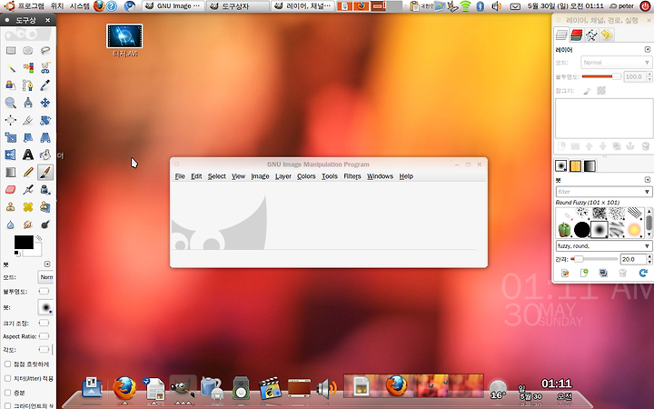This screenshot has width=654, height=409.
Task: Open the File menu in GIMP
Action: (x=180, y=176)
